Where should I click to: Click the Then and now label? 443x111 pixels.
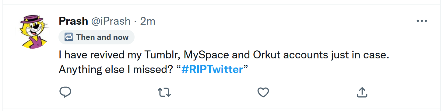102,37
